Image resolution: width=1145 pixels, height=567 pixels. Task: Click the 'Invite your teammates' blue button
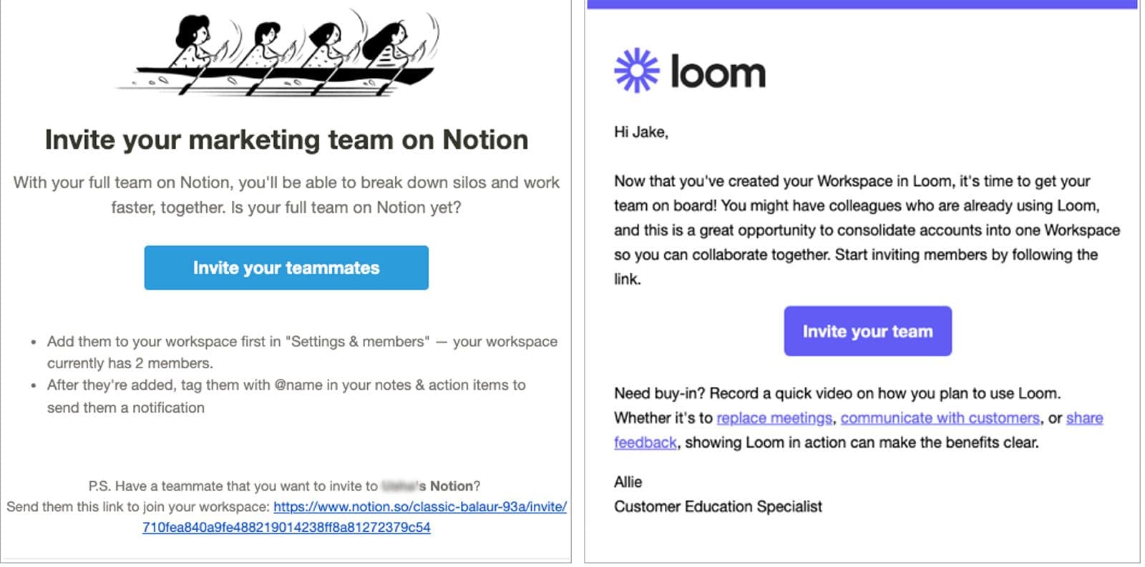[286, 267]
